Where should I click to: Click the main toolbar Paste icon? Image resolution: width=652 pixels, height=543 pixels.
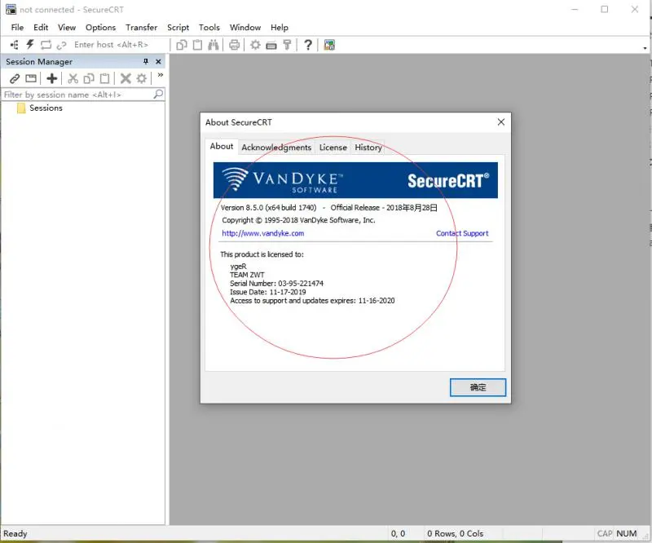pyautogui.click(x=197, y=45)
